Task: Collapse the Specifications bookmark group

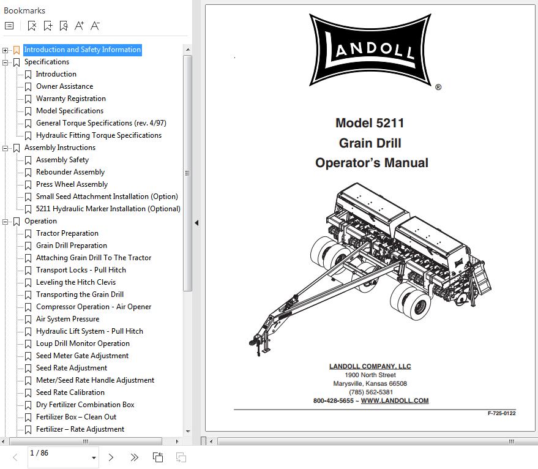Action: click(x=5, y=62)
